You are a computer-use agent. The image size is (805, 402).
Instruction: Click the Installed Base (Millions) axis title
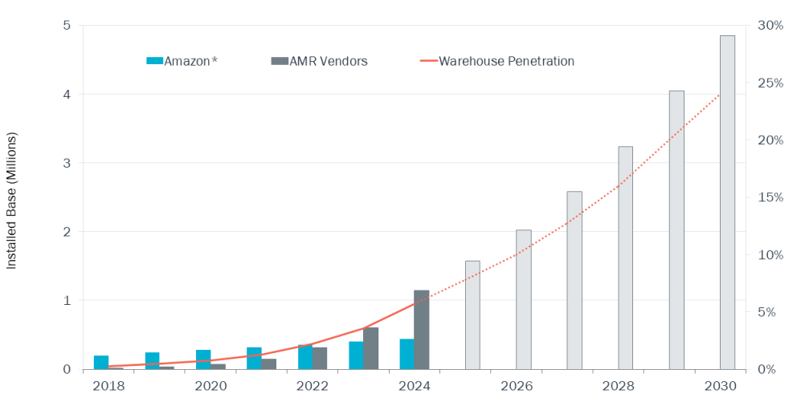(x=11, y=200)
